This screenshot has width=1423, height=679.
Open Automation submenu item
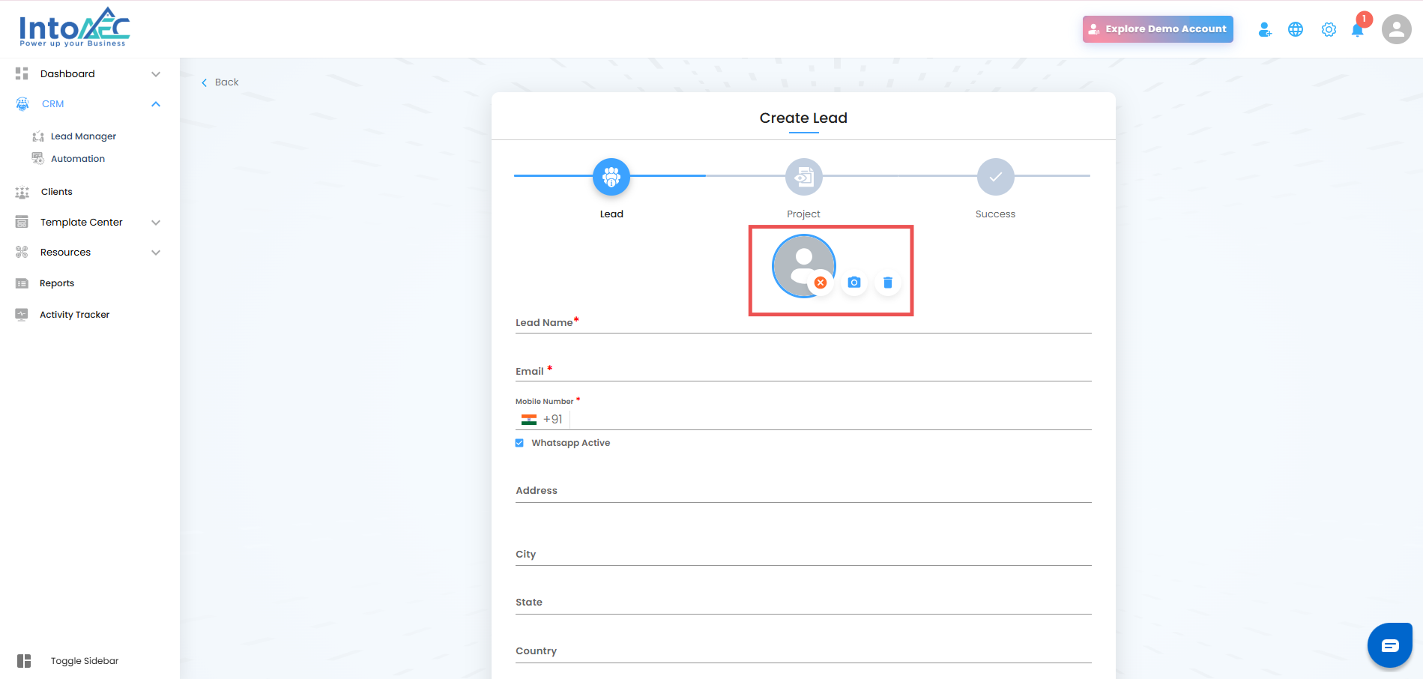click(x=78, y=159)
